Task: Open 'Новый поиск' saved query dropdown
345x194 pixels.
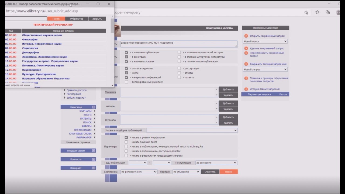Action: [265, 41]
